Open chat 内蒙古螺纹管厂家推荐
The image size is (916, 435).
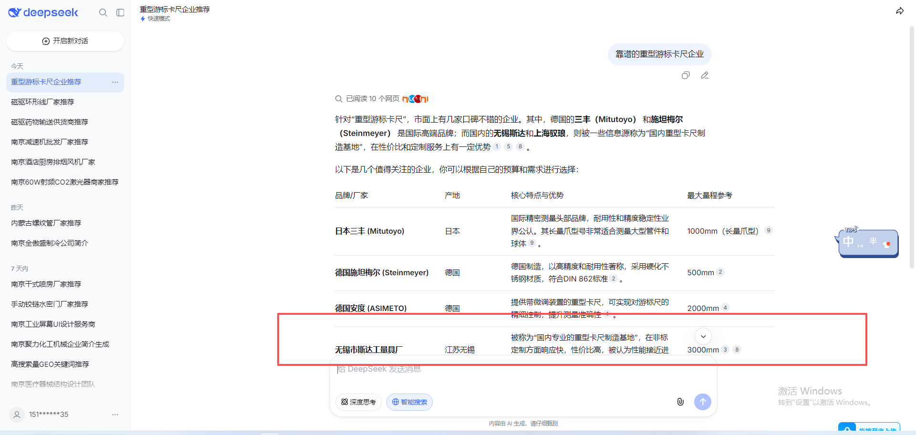(65, 223)
